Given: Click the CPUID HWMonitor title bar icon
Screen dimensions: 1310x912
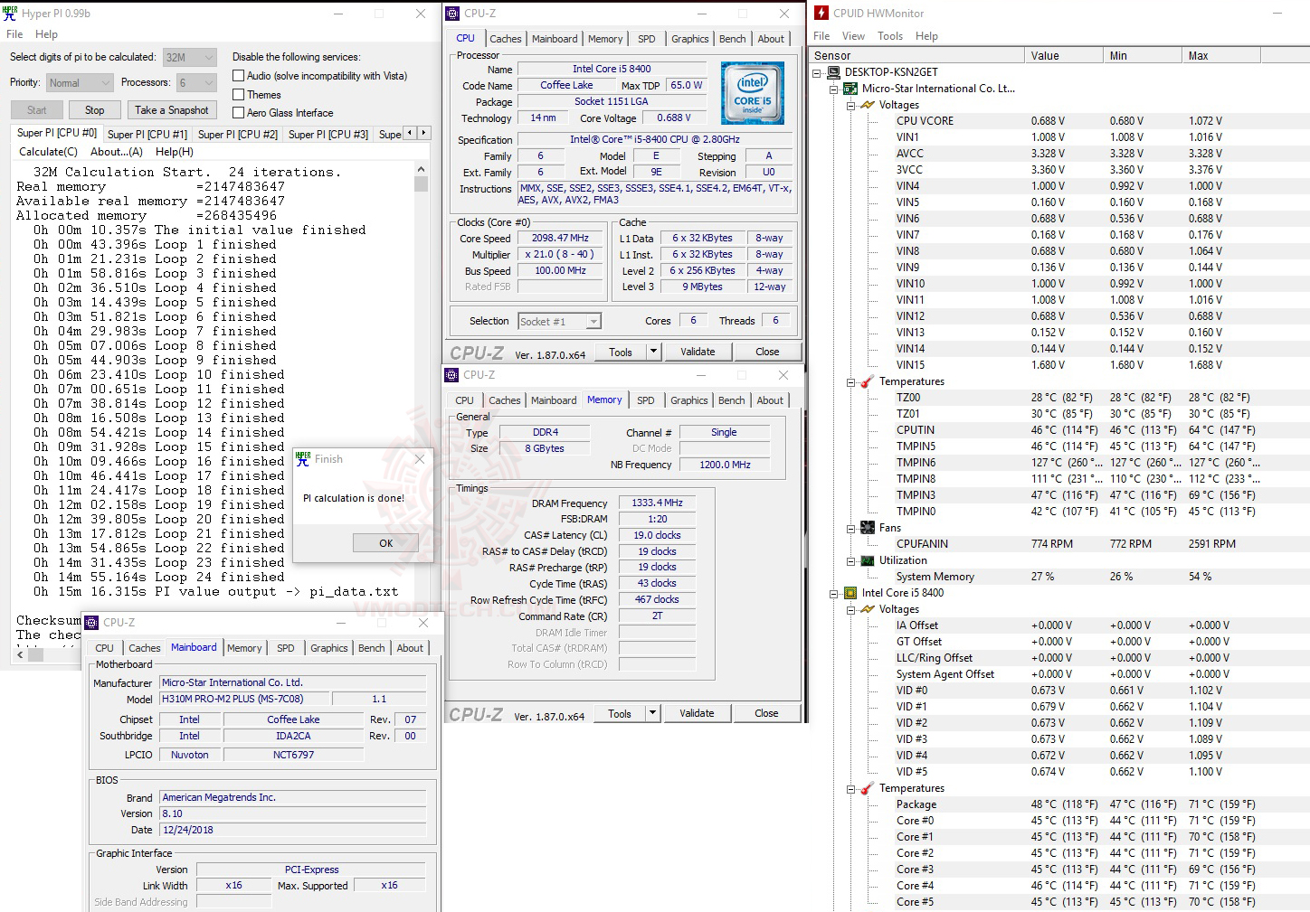Looking at the screenshot, I should [x=821, y=13].
